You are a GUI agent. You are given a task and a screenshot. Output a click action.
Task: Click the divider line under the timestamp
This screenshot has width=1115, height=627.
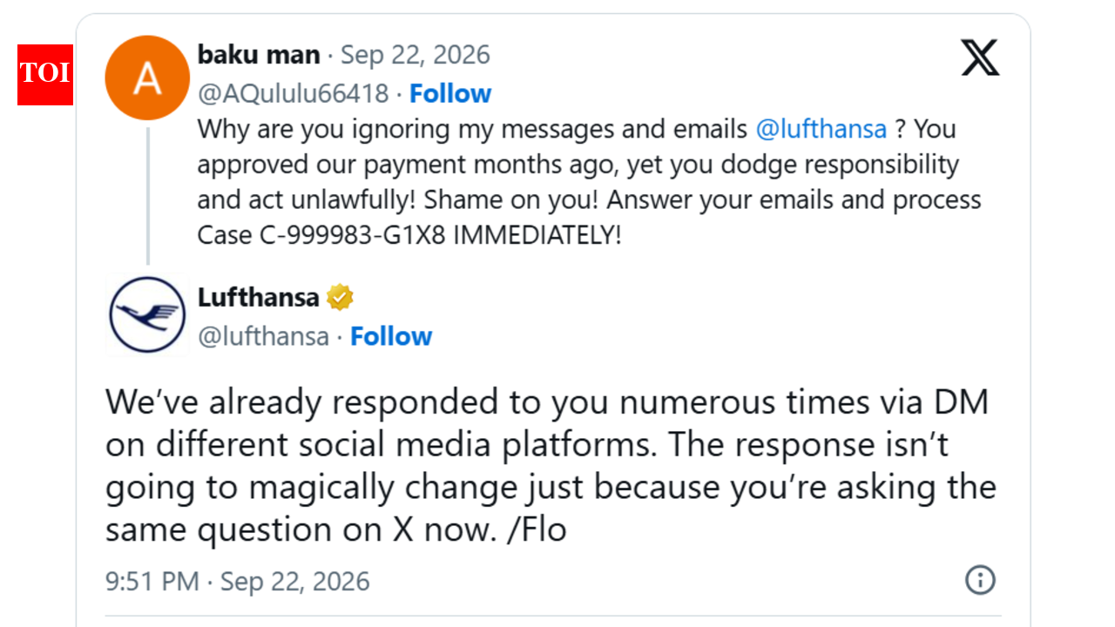553,616
